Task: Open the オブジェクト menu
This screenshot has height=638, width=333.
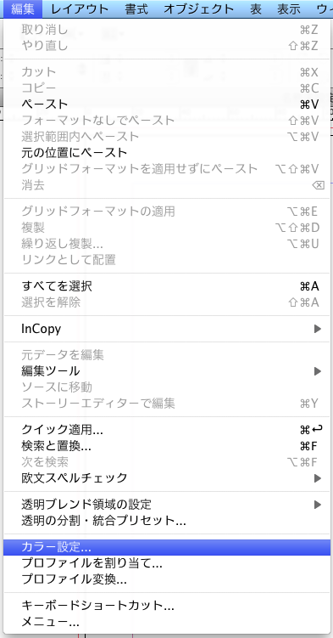Action: pos(199,8)
